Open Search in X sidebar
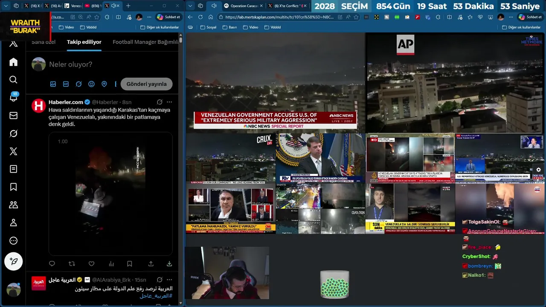Screen dimensions: 546x307 click(x=13, y=80)
